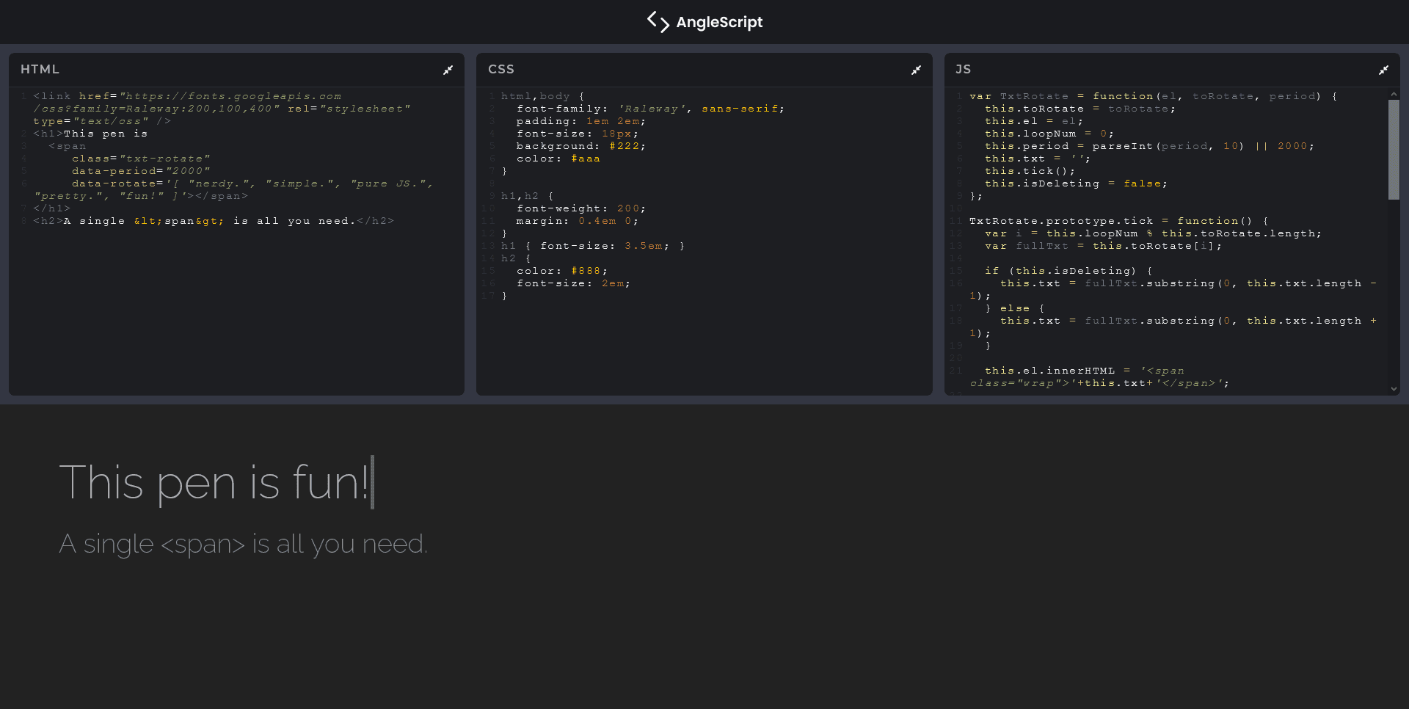Click the 'this.tick();' JS line

[1030, 171]
